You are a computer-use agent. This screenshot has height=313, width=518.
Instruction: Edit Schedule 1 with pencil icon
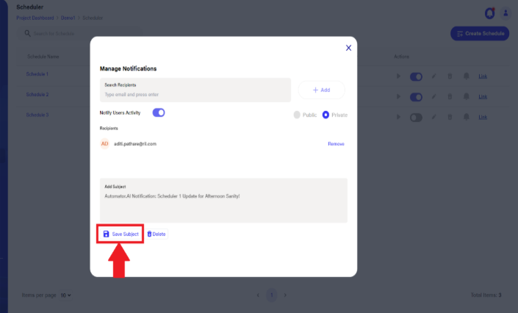point(434,76)
